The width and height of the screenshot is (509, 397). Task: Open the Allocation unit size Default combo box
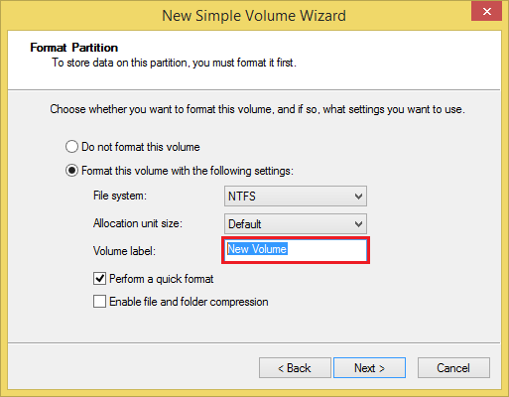(296, 224)
